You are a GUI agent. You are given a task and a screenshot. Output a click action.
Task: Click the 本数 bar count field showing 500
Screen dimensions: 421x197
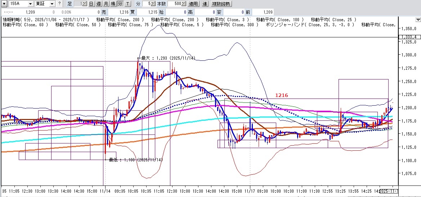pyautogui.click(x=175, y=4)
